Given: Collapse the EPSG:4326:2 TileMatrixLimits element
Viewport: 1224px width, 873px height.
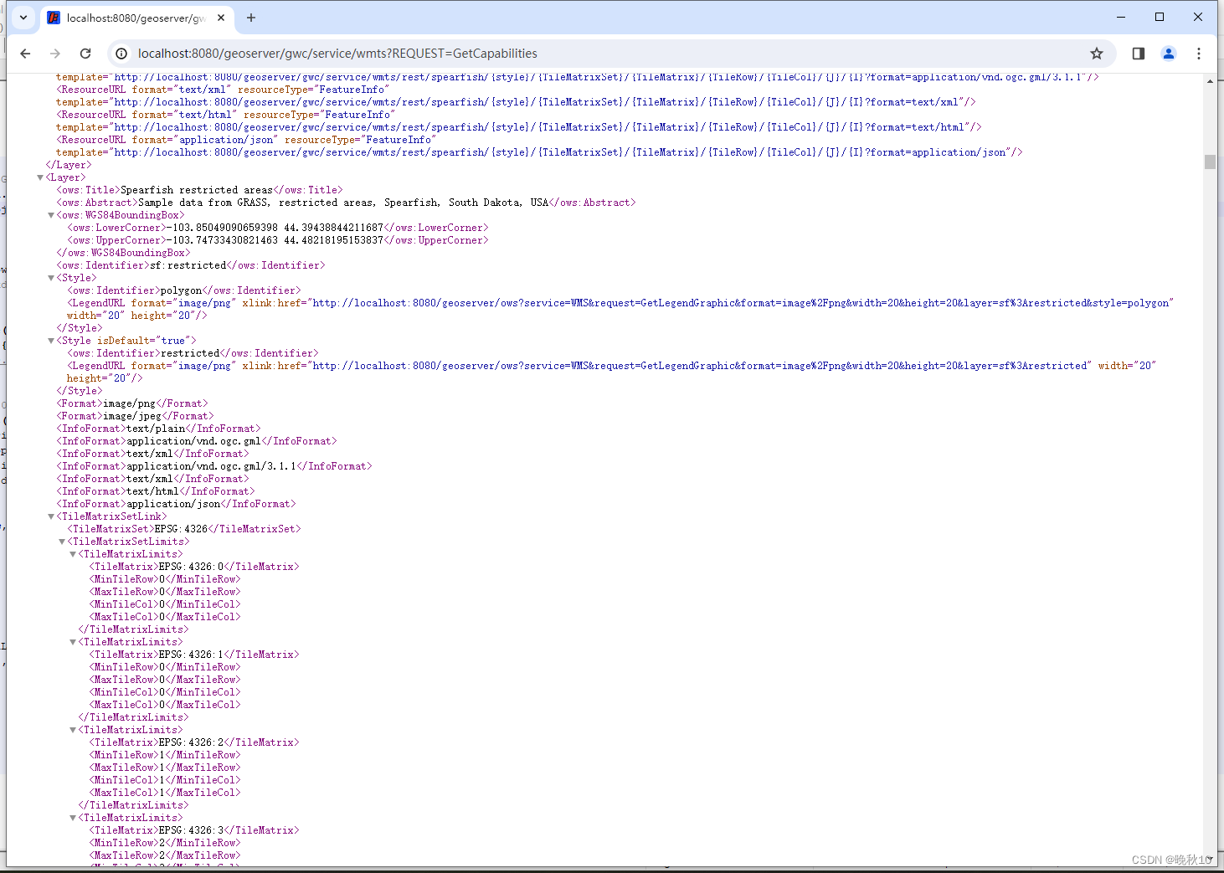Looking at the screenshot, I should click(x=73, y=729).
